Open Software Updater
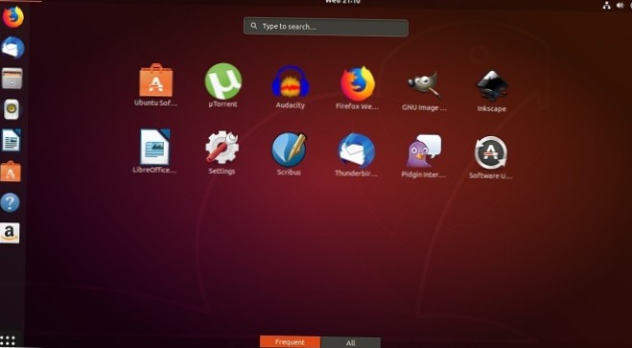The height and width of the screenshot is (348, 632). [490, 152]
